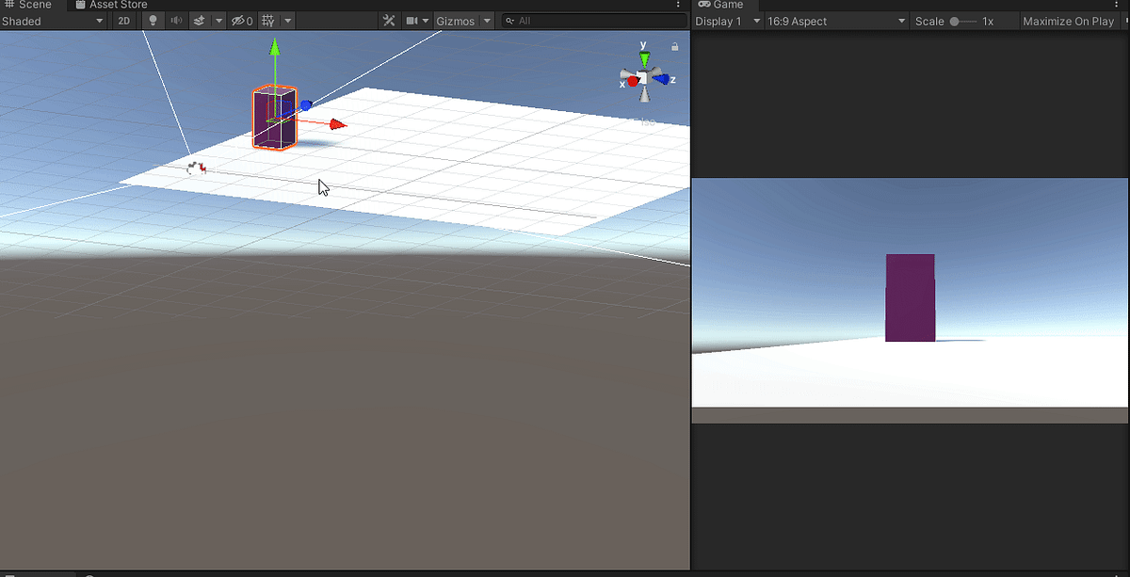The height and width of the screenshot is (577, 1130).
Task: Open the scene view tool settings wrench
Action: [389, 20]
